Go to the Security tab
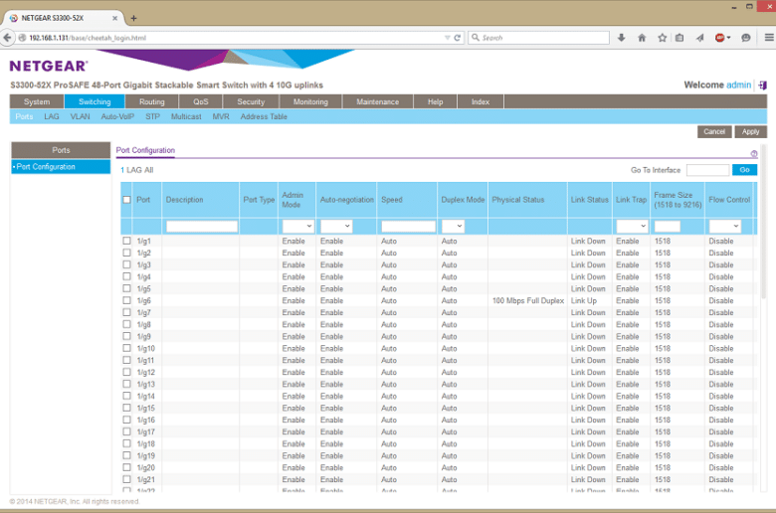This screenshot has width=776, height=513. click(x=251, y=102)
